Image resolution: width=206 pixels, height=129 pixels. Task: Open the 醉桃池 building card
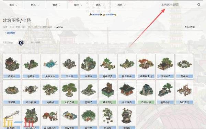click(184, 66)
